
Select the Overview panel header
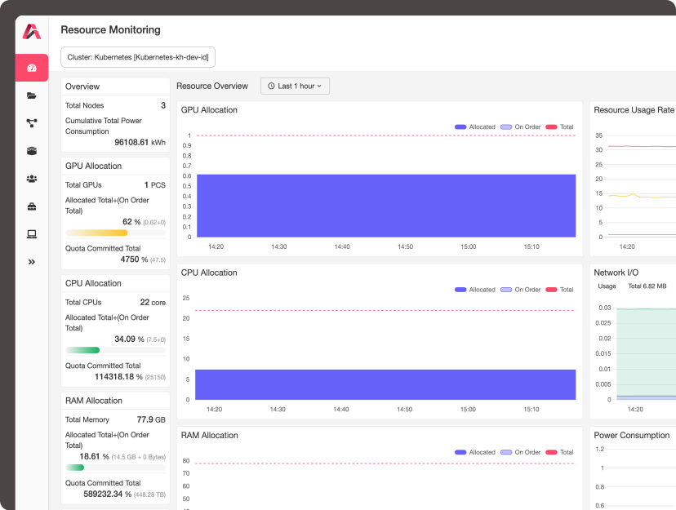82,86
